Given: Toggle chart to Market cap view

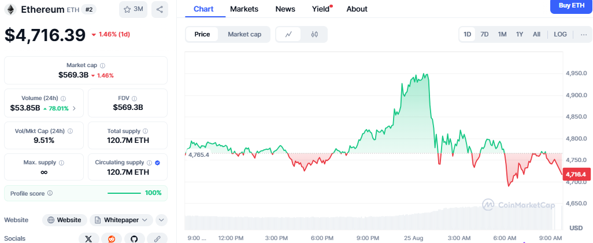Looking at the screenshot, I should [x=244, y=35].
